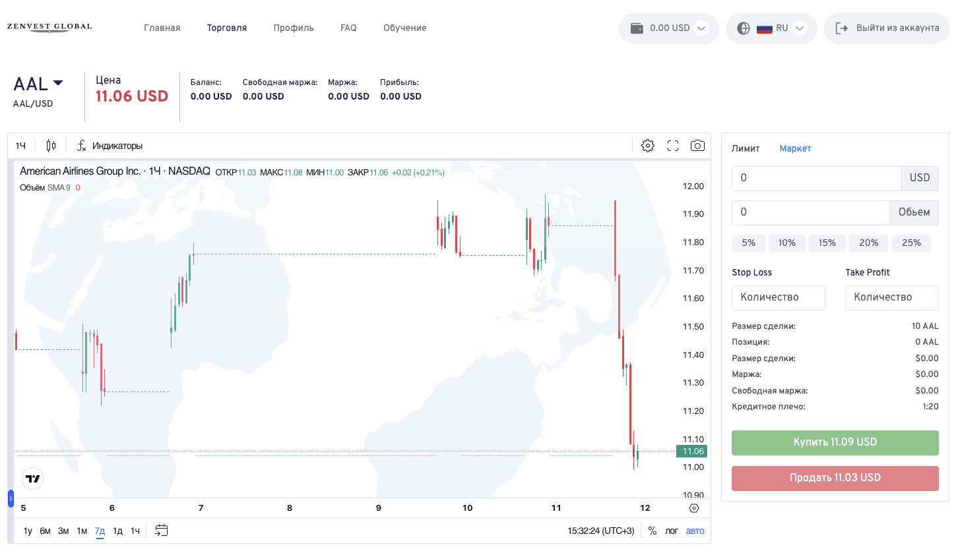
Task: Open candlestick chart style selector
Action: (51, 146)
